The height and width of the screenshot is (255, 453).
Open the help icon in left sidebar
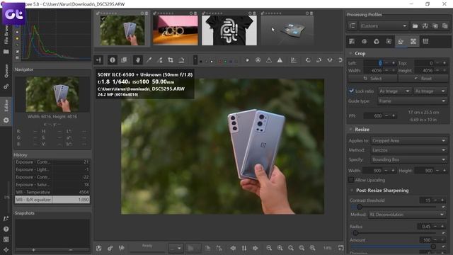click(6, 229)
